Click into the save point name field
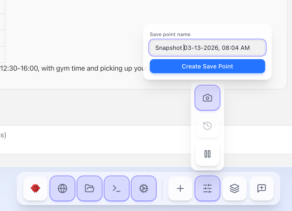 pos(207,48)
